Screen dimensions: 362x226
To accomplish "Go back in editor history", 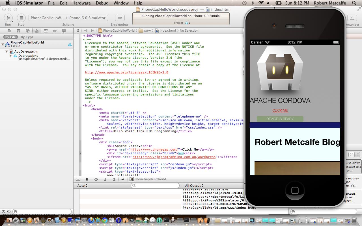I will 85,31.
